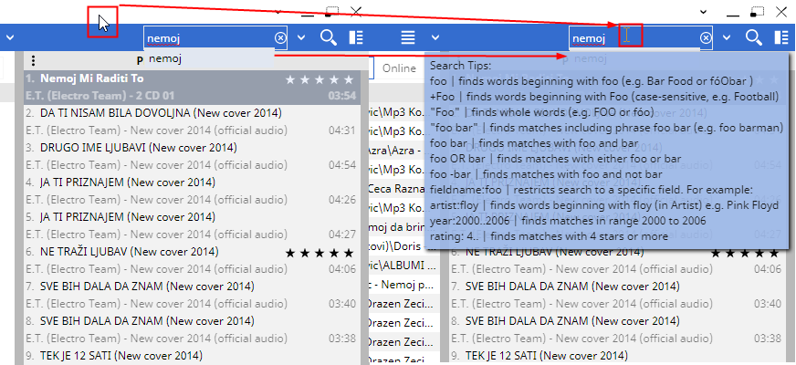This screenshot has width=796, height=365.
Task: Choose the 'nemoj' suggestion under left search box
Action: coord(166,58)
